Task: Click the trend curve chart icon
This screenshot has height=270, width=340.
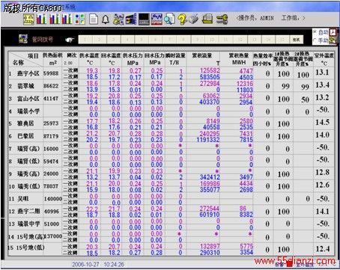Action: (x=157, y=19)
